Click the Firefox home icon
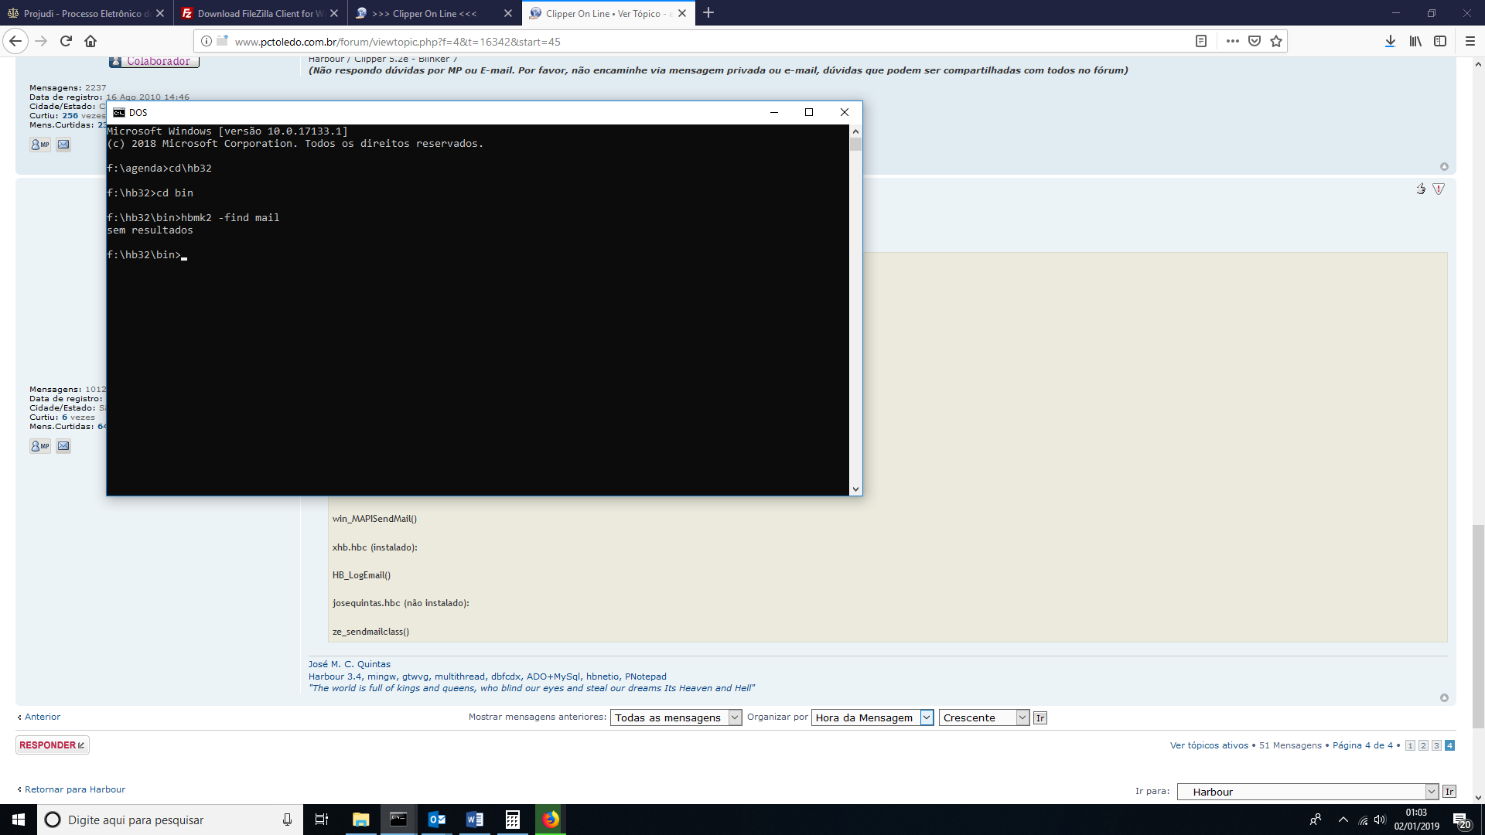The image size is (1485, 835). click(90, 41)
